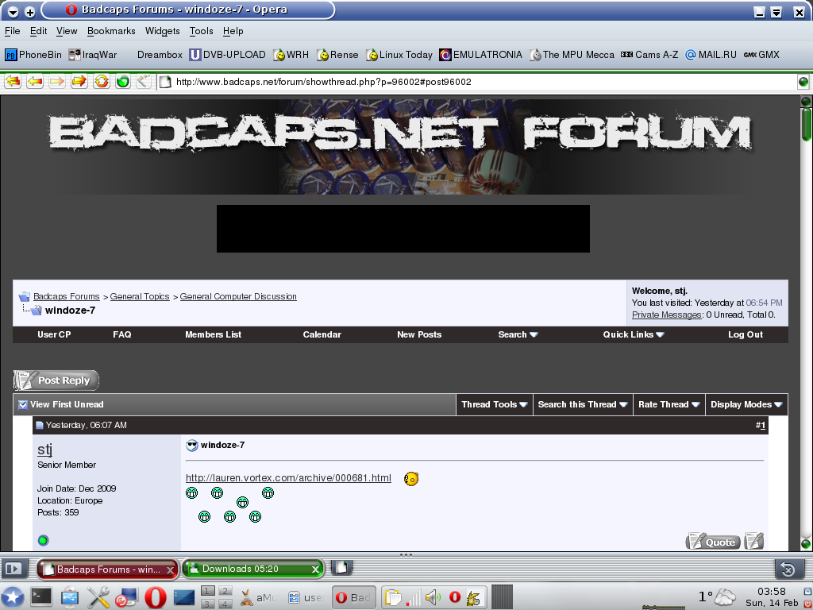Open the IraqWar bookmark
This screenshot has width=813, height=610.
pos(93,55)
